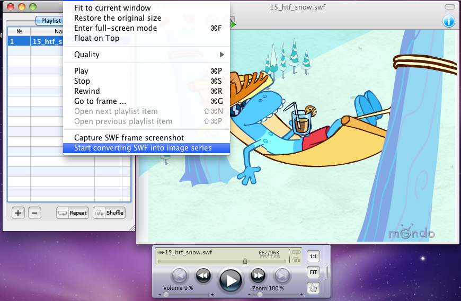The width and height of the screenshot is (461, 301).
Task: Click the frame progress slider handle
Action: (245, 261)
